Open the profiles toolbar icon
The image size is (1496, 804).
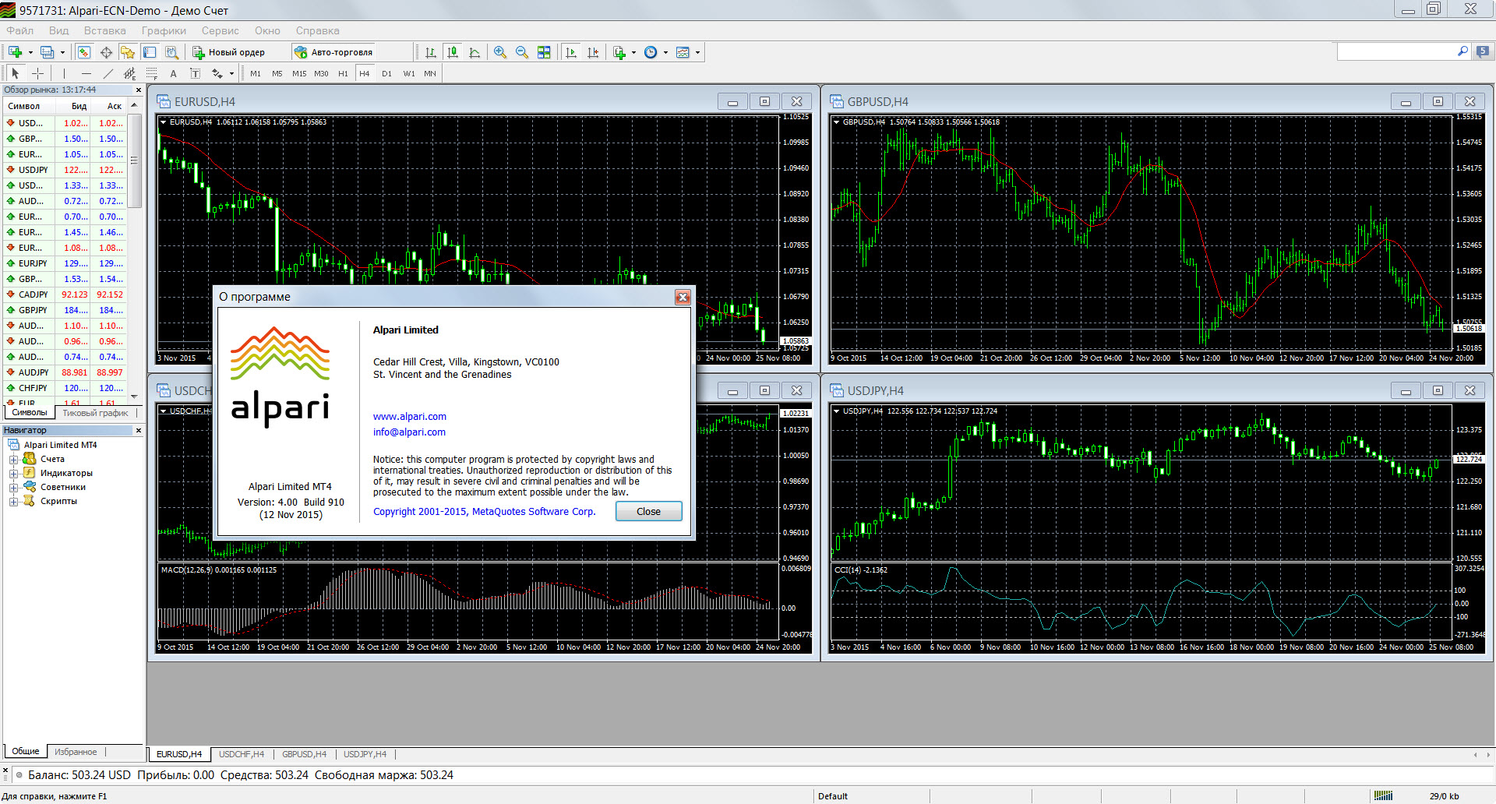tap(48, 52)
